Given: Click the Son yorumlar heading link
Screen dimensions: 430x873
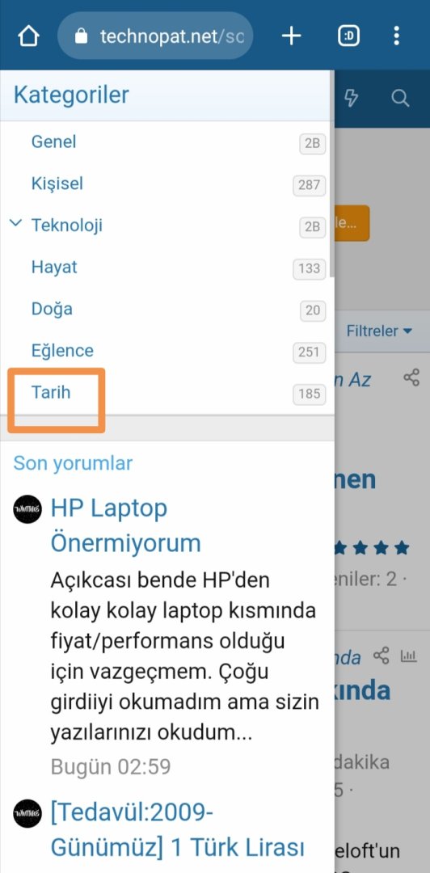Looking at the screenshot, I should (73, 462).
